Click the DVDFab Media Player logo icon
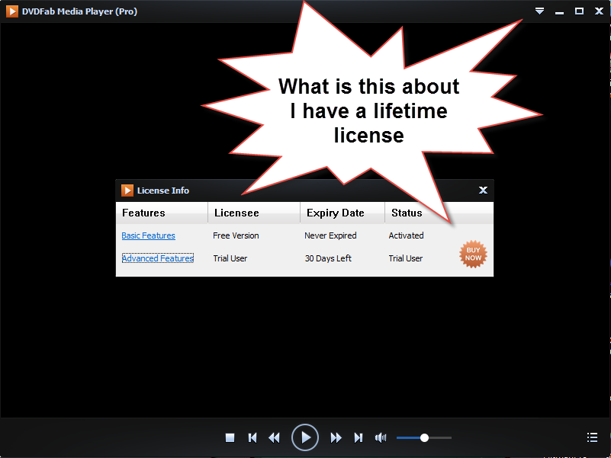The height and width of the screenshot is (458, 611). click(x=12, y=11)
